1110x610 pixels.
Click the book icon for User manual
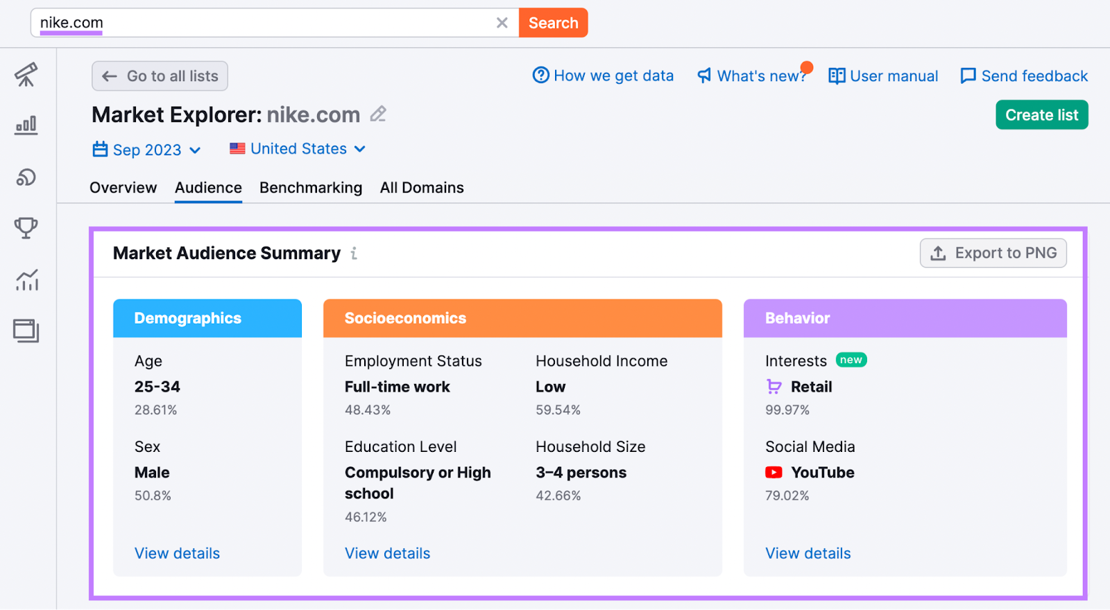[x=837, y=76]
